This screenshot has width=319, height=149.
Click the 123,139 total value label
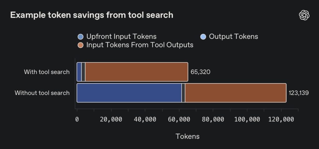tap(298, 93)
